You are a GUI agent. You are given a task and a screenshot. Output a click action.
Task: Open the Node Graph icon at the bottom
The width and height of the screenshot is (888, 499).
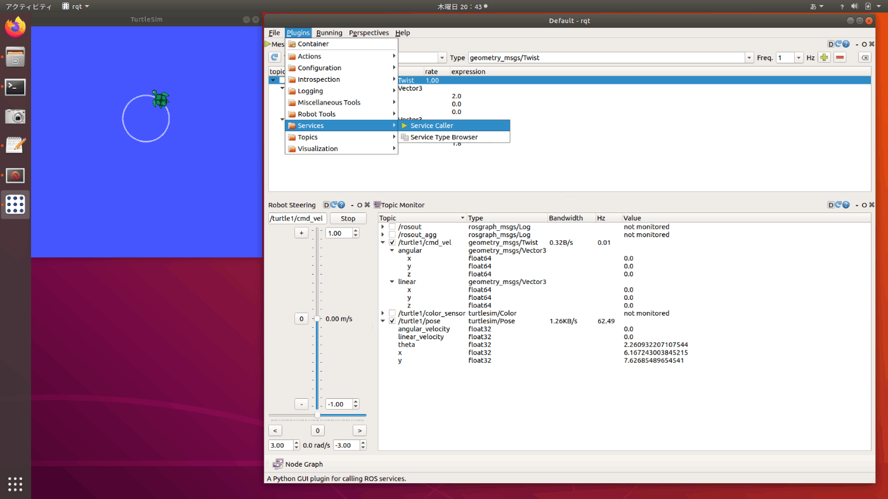[x=278, y=464]
